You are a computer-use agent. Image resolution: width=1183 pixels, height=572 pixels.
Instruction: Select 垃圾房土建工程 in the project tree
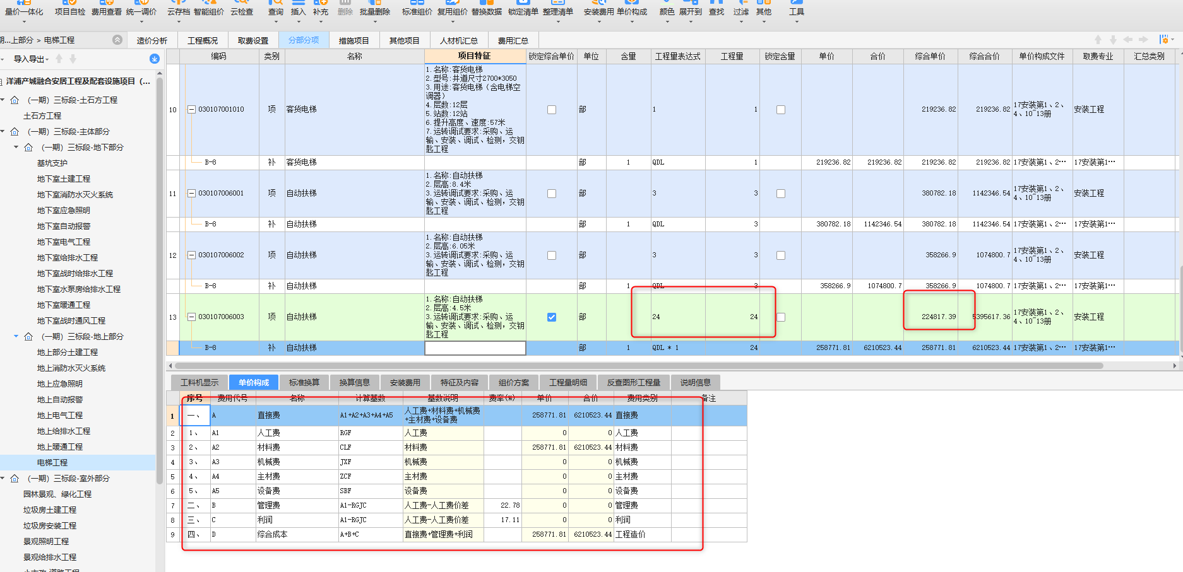click(x=50, y=510)
